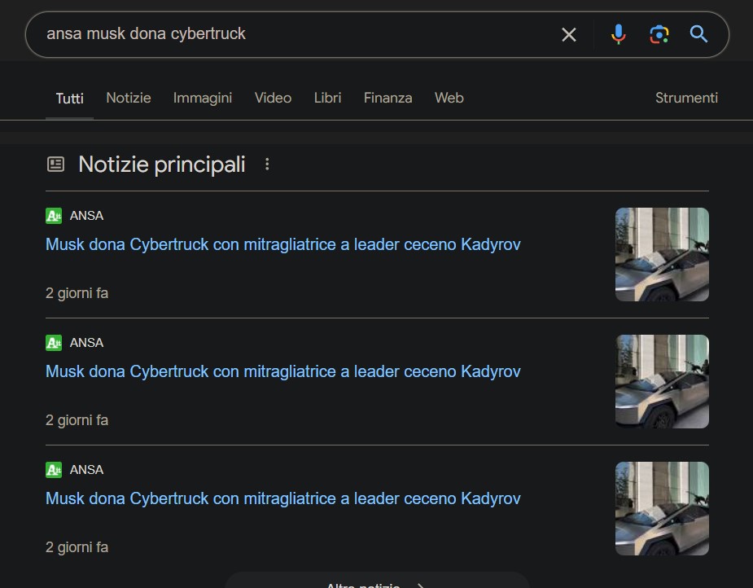Screen dimensions: 753x588
Task: Start voice search with the microphone icon
Action: 618,34
